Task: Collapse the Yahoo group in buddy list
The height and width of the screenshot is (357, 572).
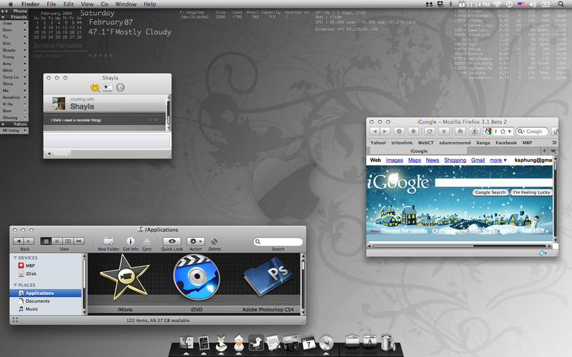Action: click(3, 124)
